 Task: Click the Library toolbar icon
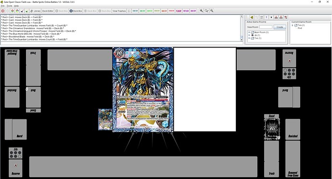point(35,11)
